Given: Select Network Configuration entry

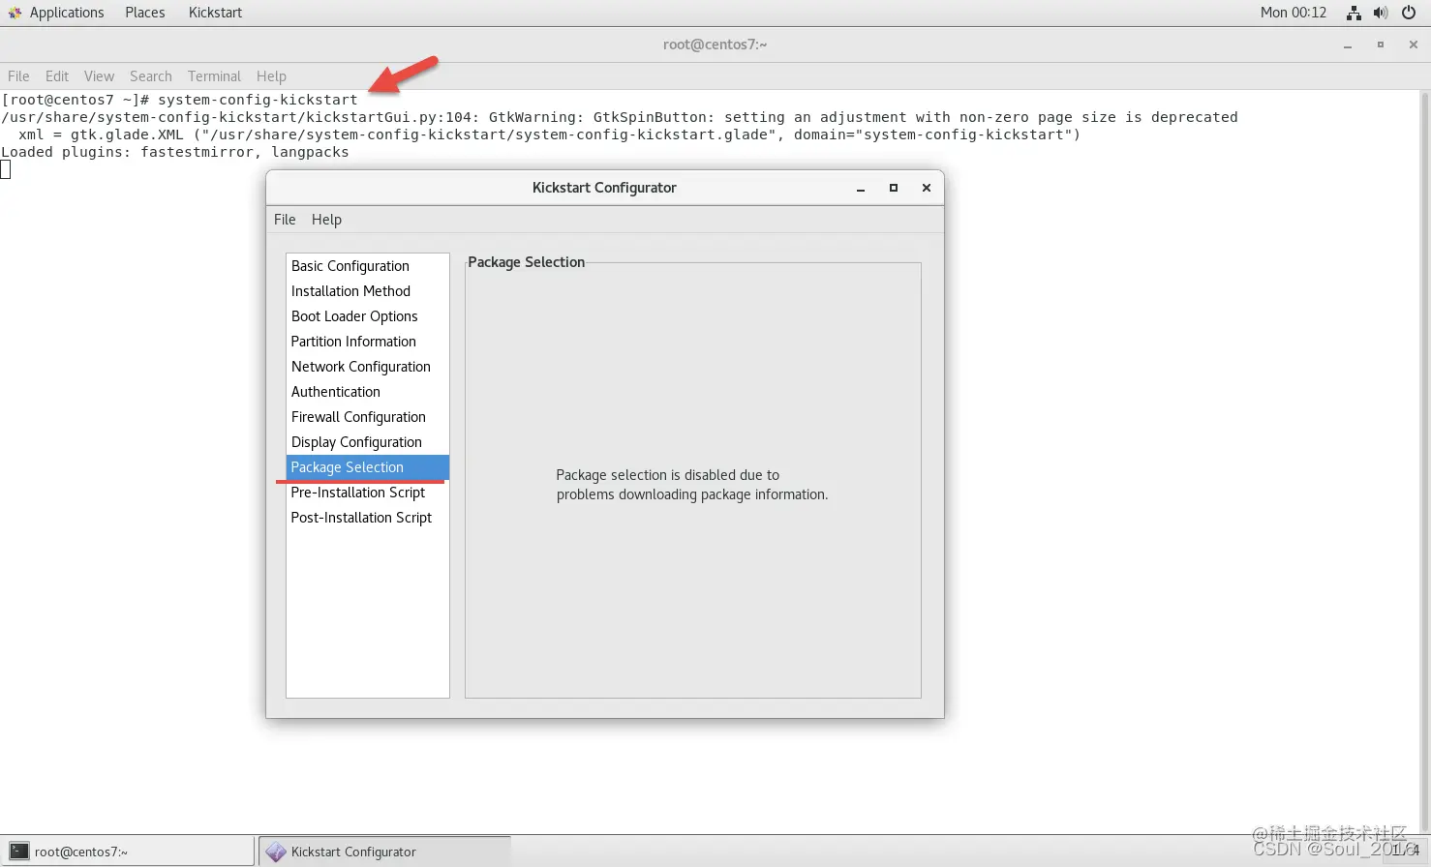Looking at the screenshot, I should (x=368, y=367).
